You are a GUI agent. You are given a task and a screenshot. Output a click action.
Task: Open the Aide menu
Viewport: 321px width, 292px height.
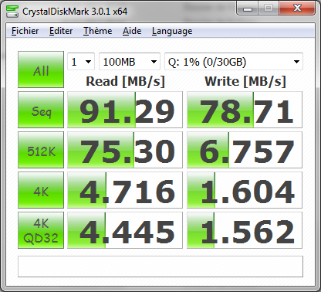132,31
